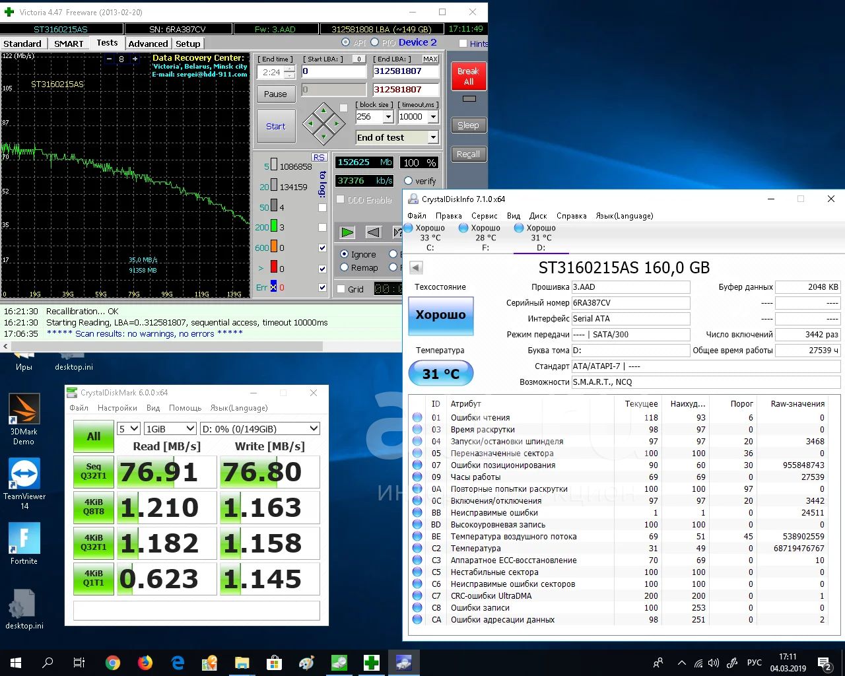Click the Start scan button
The height and width of the screenshot is (676, 845).
tap(276, 126)
